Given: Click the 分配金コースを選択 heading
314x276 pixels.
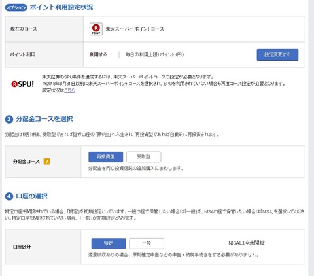Looking at the screenshot, I should click(44, 119).
